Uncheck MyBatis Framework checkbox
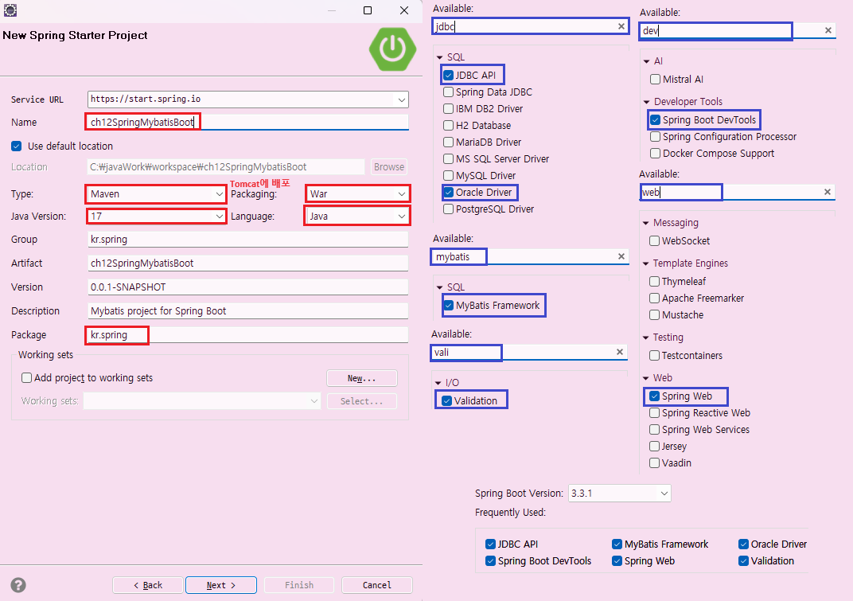853x601 pixels. [448, 306]
